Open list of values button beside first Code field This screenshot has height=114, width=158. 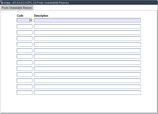pos(31,20)
